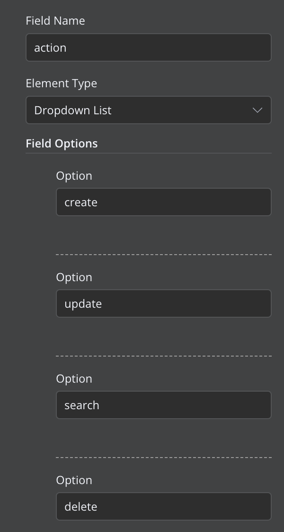Focus the Field Name input containing "action"
The image size is (284, 532).
coord(149,47)
